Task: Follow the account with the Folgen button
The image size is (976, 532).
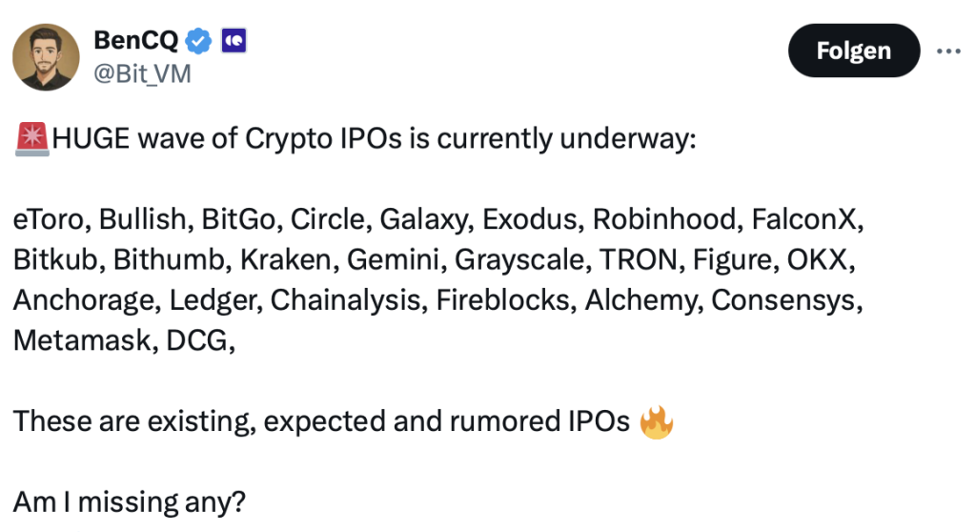Action: pyautogui.click(x=854, y=51)
